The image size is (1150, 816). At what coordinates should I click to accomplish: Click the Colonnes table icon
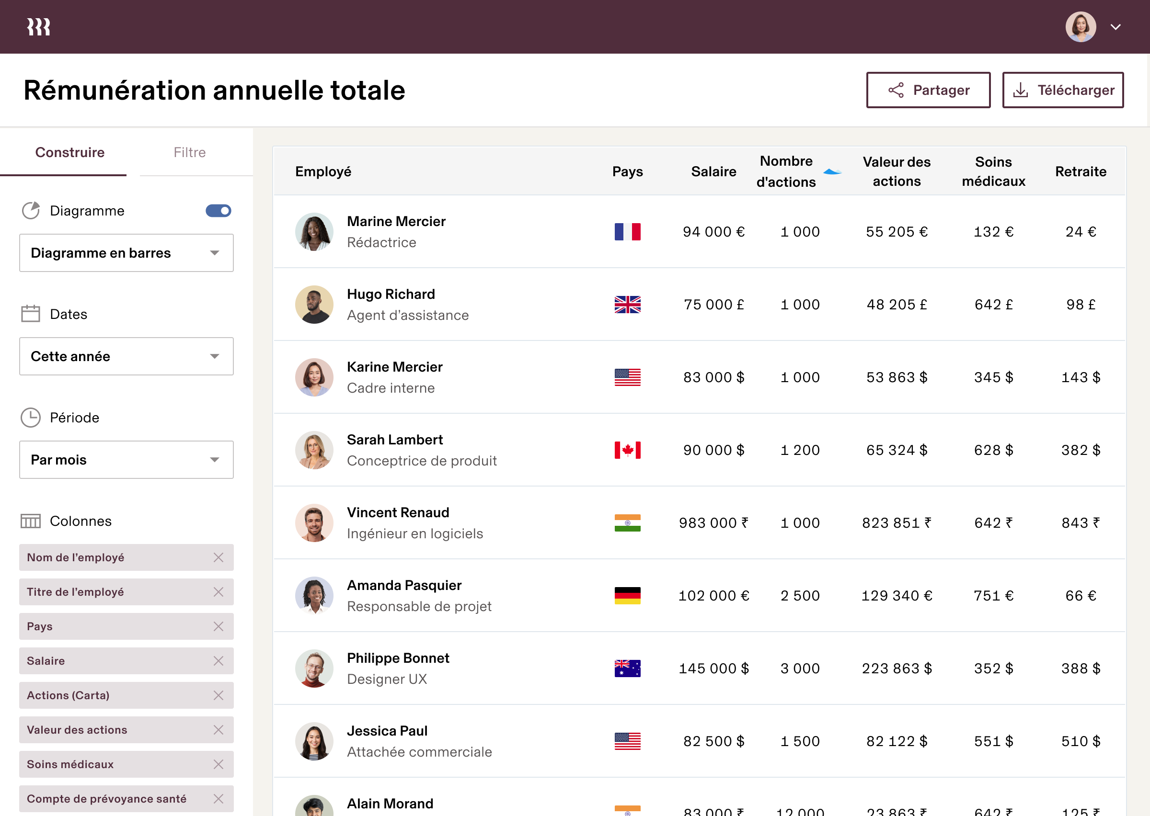tap(31, 521)
